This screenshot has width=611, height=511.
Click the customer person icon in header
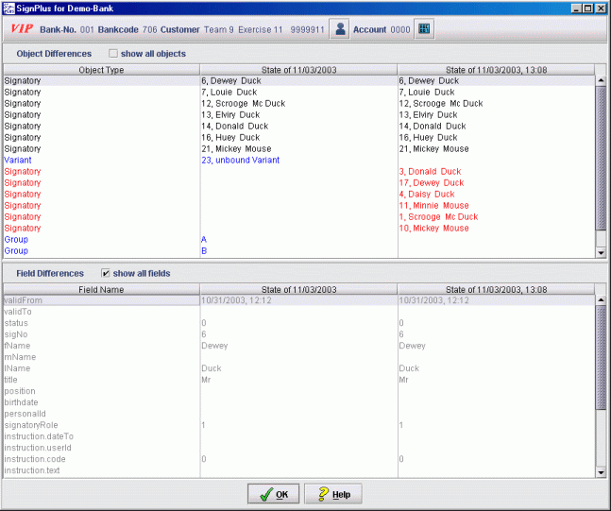click(340, 29)
